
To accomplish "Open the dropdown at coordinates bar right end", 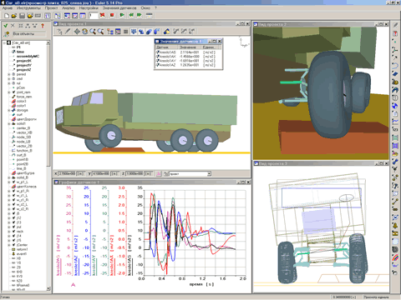I will click(209, 174).
